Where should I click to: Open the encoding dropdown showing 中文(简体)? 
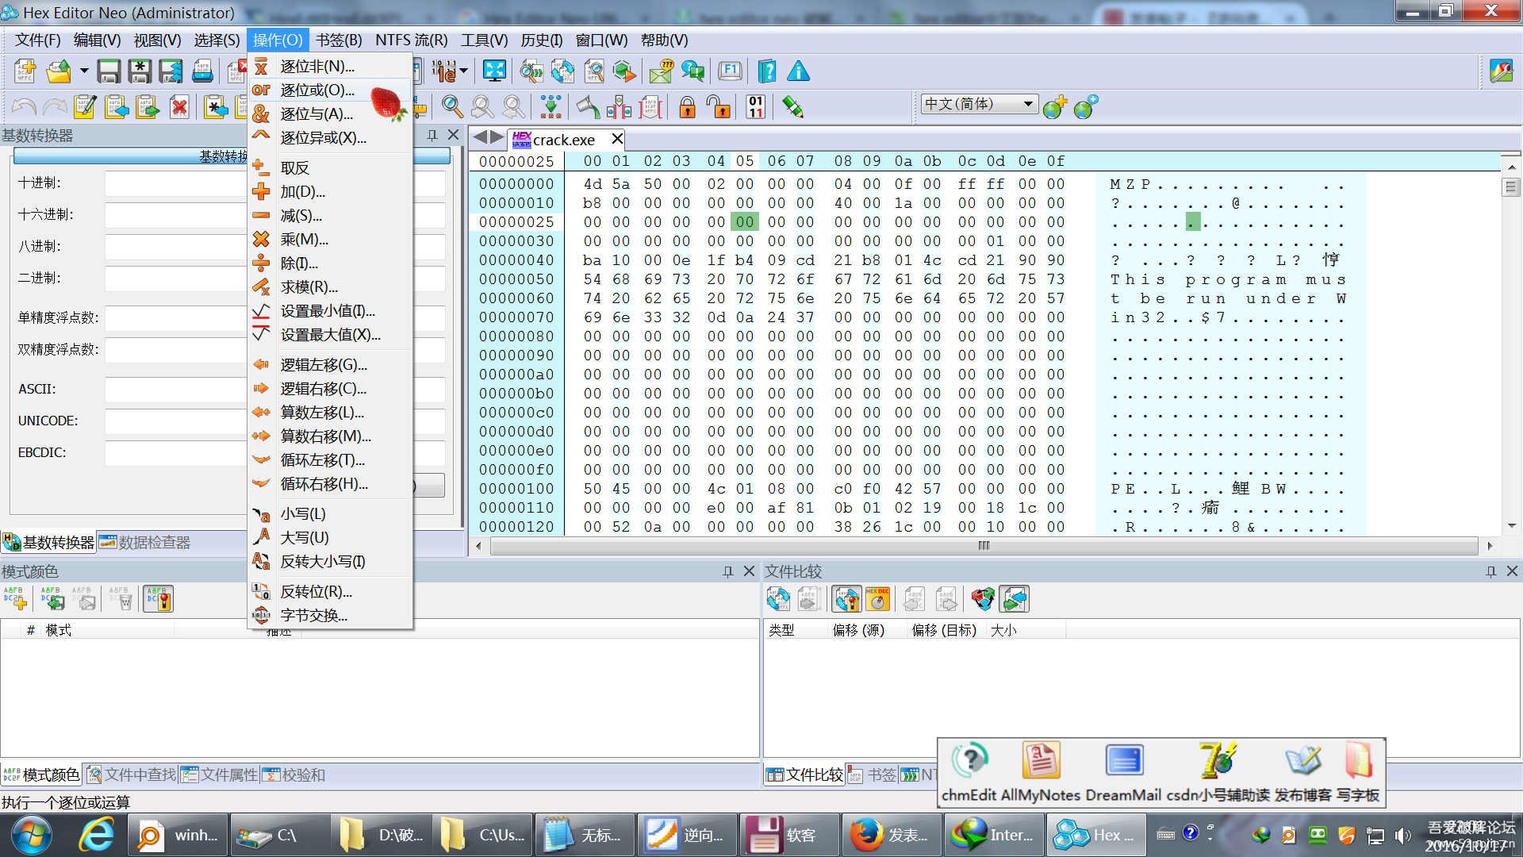pyautogui.click(x=979, y=104)
